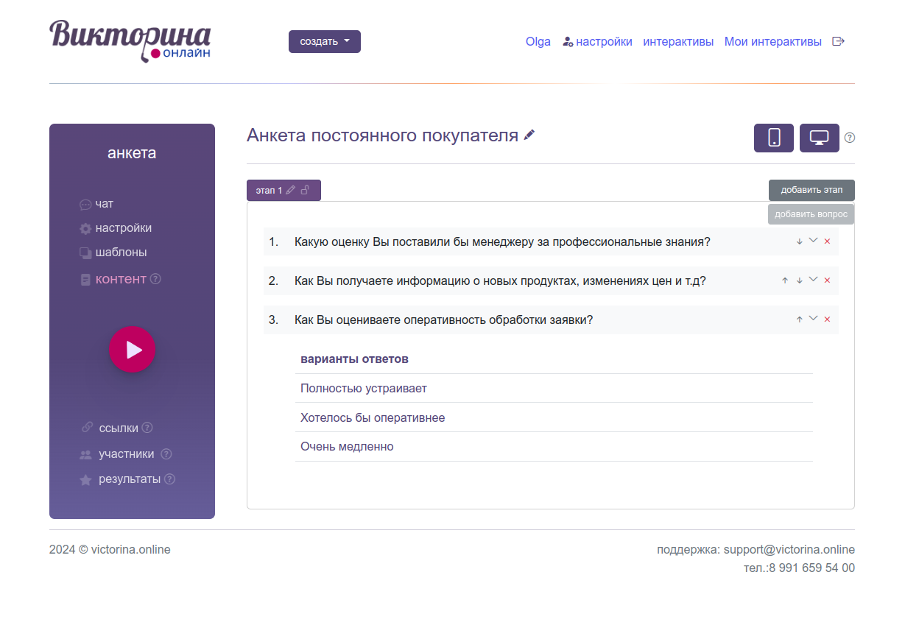Open the ссылки sidebar item
Image resolution: width=905 pixels, height=639 pixels.
coord(110,428)
